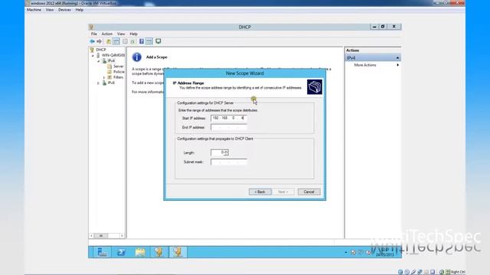Click the tree pane scrollbar left arrow
The width and height of the screenshot is (490, 275).
[x=92, y=236]
